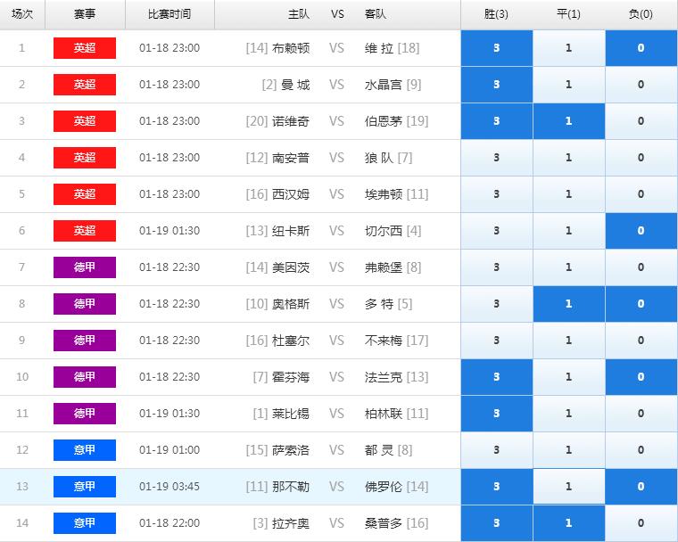This screenshot has width=678, height=542.
Task: Toggle draw (1) for 布赖顿 vs 维拉
Action: pos(568,48)
